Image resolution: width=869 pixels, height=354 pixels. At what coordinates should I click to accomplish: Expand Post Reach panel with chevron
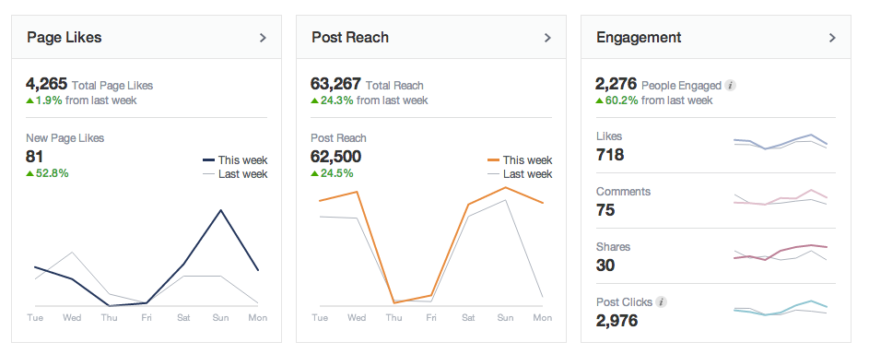(x=547, y=38)
